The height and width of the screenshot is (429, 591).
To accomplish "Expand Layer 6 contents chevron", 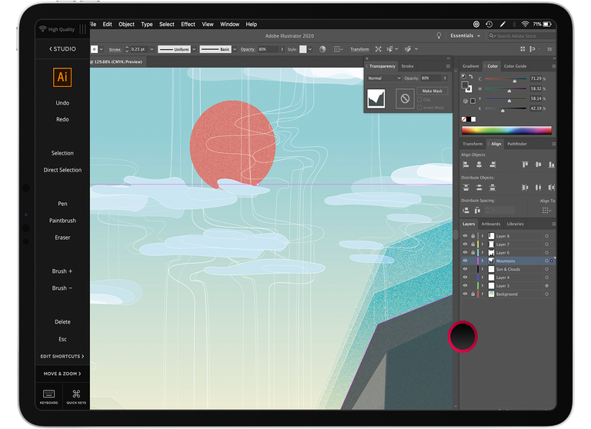I will [482, 252].
